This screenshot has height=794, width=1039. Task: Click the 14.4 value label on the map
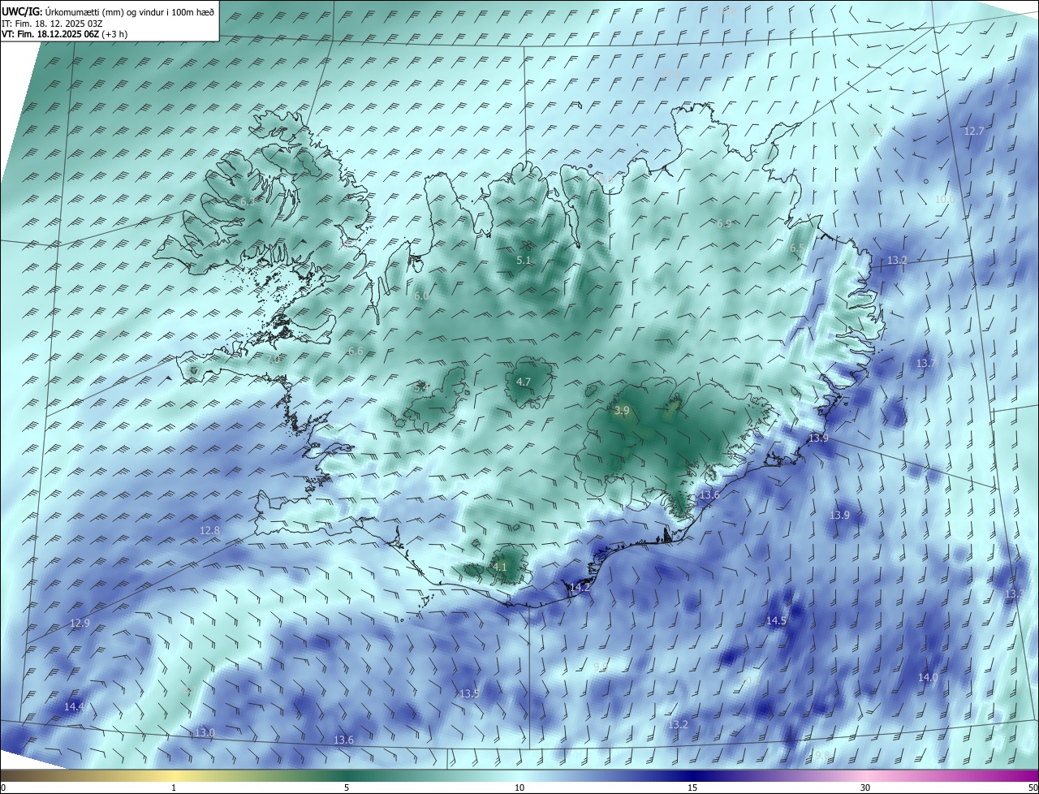coord(74,707)
